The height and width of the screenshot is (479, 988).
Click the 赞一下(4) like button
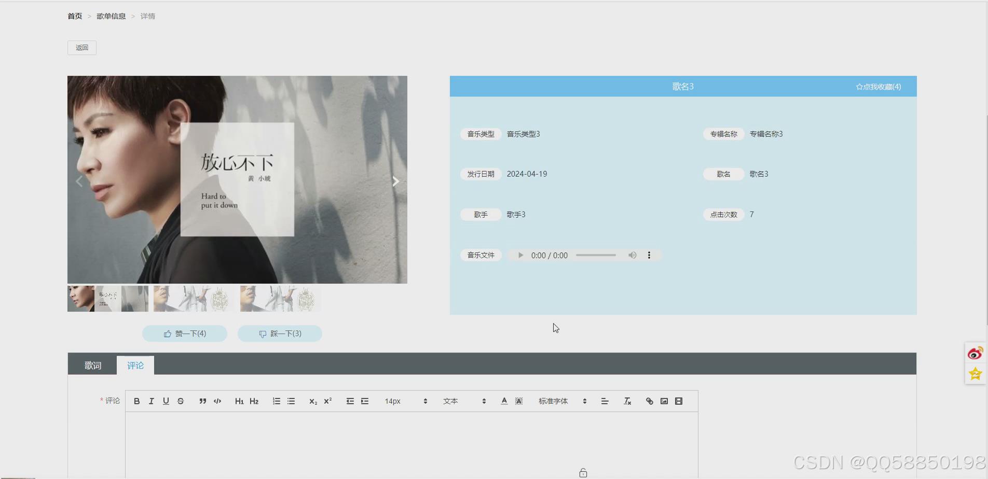tap(185, 333)
